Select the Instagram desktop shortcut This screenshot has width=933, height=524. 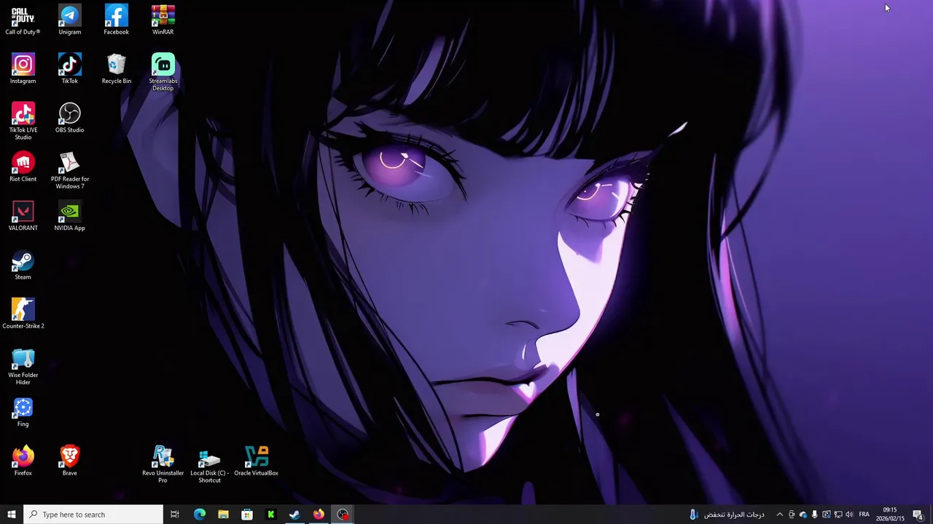[23, 69]
